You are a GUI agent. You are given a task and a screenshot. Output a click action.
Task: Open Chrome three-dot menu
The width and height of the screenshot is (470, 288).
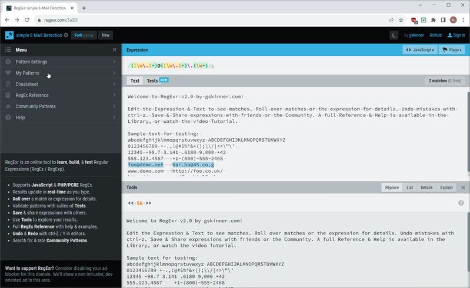(463, 20)
